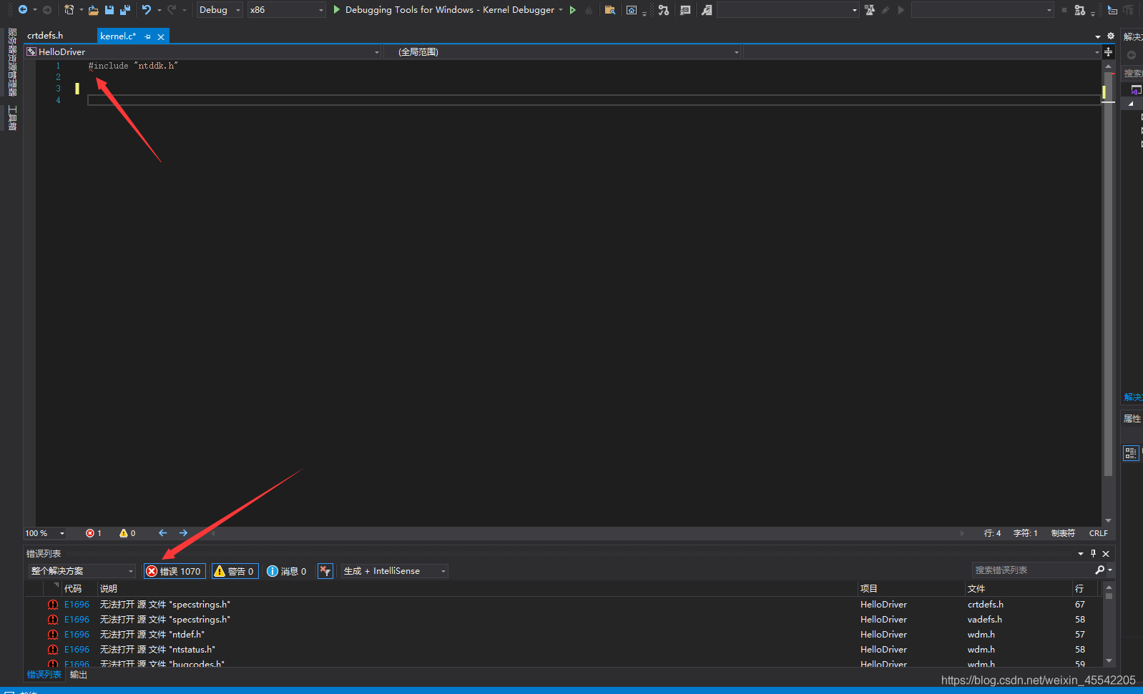Open the 整个解决方案 scope dropdown
The width and height of the screenshot is (1143, 694).
82,571
